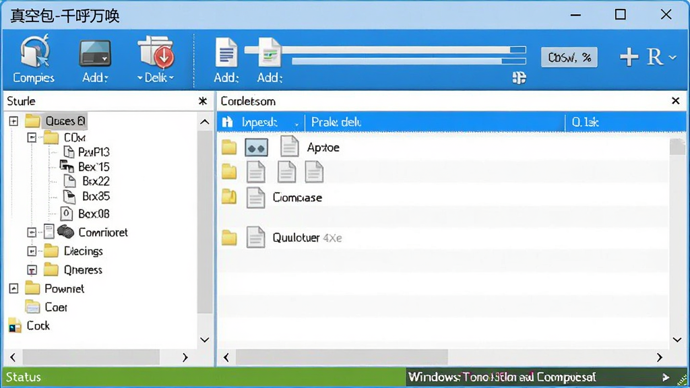The height and width of the screenshot is (388, 690).
Task: Click the document icon next to Quulotuer
Action: click(255, 237)
